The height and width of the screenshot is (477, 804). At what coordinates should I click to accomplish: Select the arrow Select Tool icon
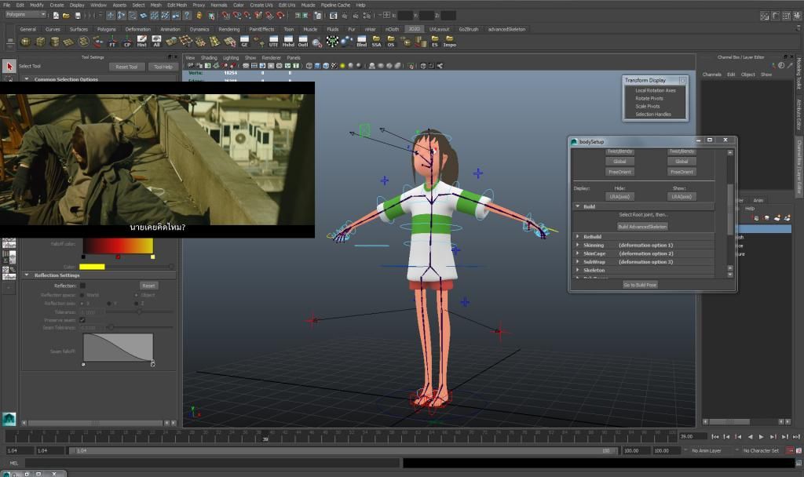9,66
